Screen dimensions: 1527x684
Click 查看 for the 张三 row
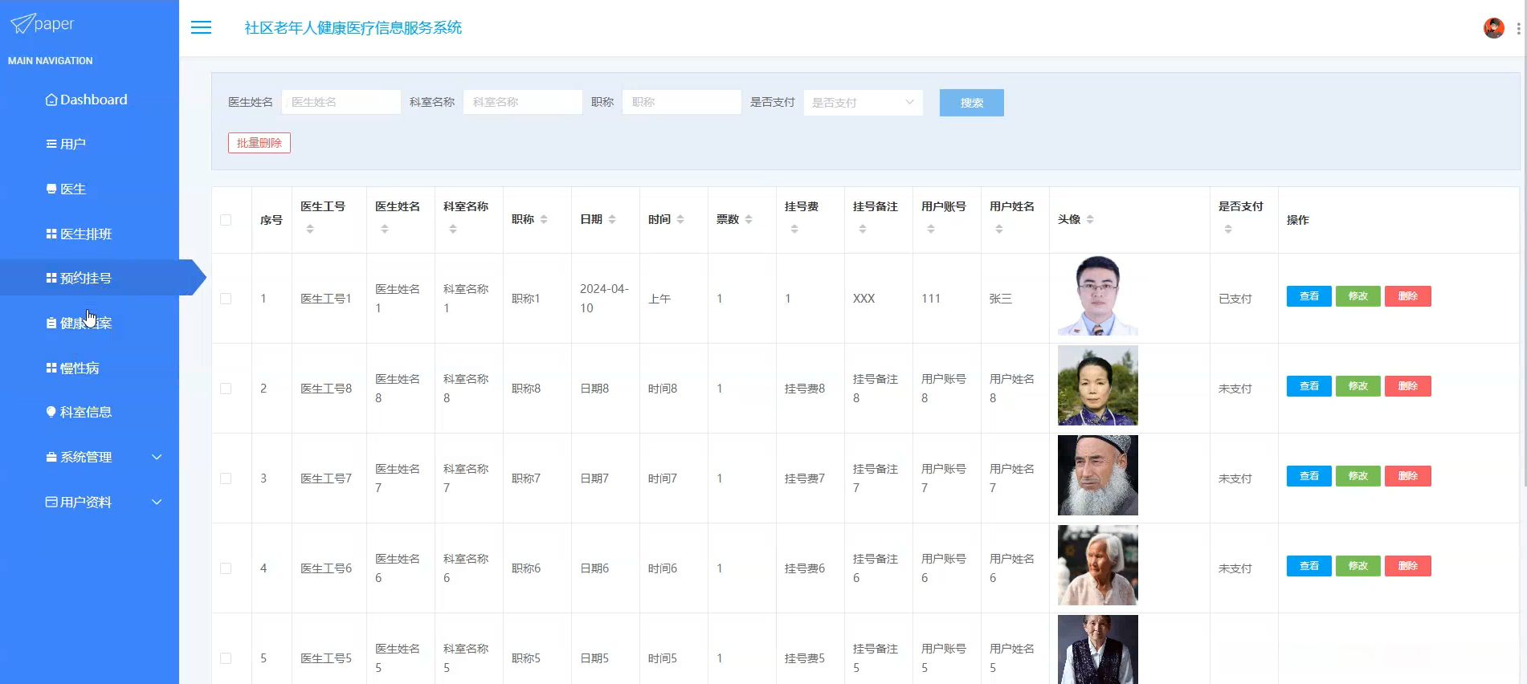(x=1309, y=296)
